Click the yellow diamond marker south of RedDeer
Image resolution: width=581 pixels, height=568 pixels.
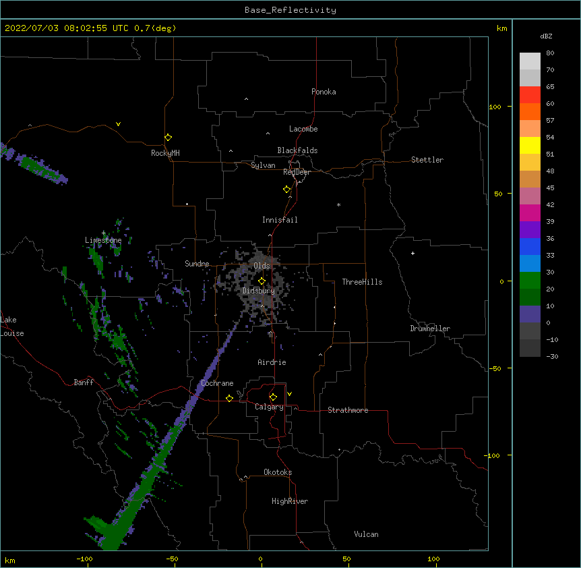[286, 190]
